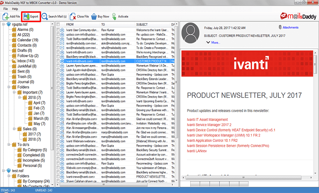Tick checkbox for To do: Create a Powerpoint row
This screenshot has height=193, width=319.
point(58,48)
